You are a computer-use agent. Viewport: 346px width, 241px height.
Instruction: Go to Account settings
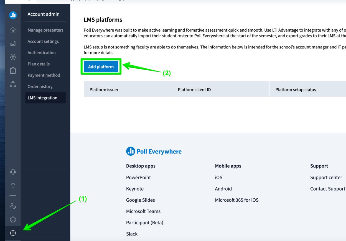[43, 41]
